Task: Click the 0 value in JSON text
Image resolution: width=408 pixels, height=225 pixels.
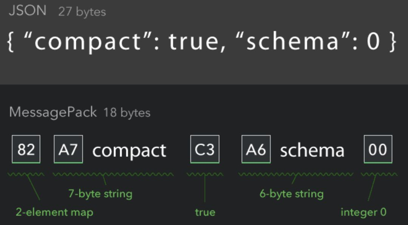Action: point(373,41)
